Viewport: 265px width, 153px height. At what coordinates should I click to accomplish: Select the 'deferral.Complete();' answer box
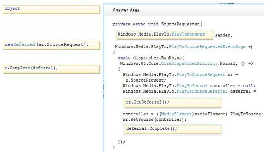tap(172, 130)
